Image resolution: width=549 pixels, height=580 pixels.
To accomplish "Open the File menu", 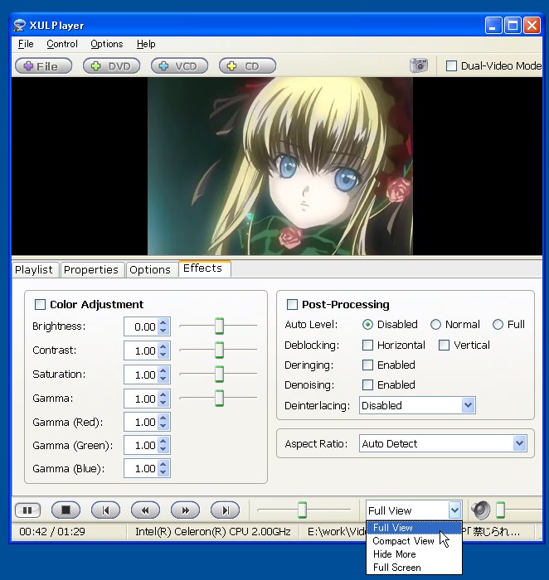I will pyautogui.click(x=26, y=44).
